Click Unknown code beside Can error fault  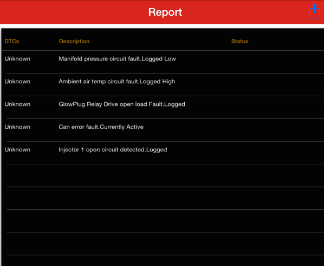17,127
